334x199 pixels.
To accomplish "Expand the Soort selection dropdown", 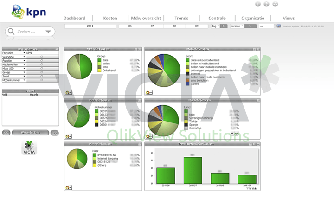I will [x=24, y=76].
